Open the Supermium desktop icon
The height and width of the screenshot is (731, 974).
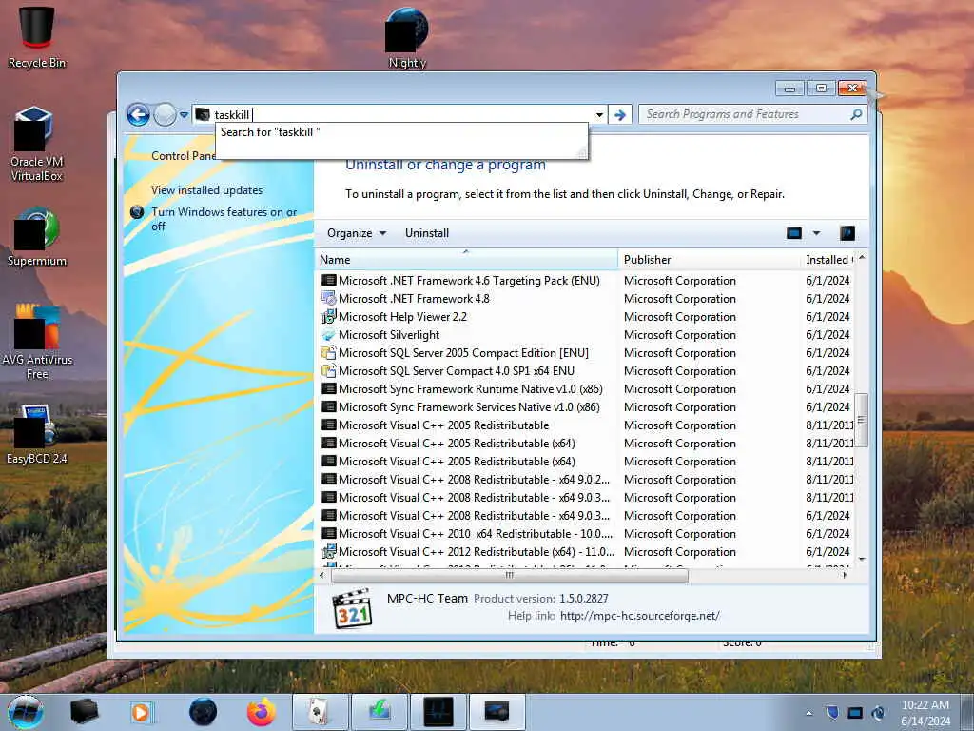click(x=37, y=237)
